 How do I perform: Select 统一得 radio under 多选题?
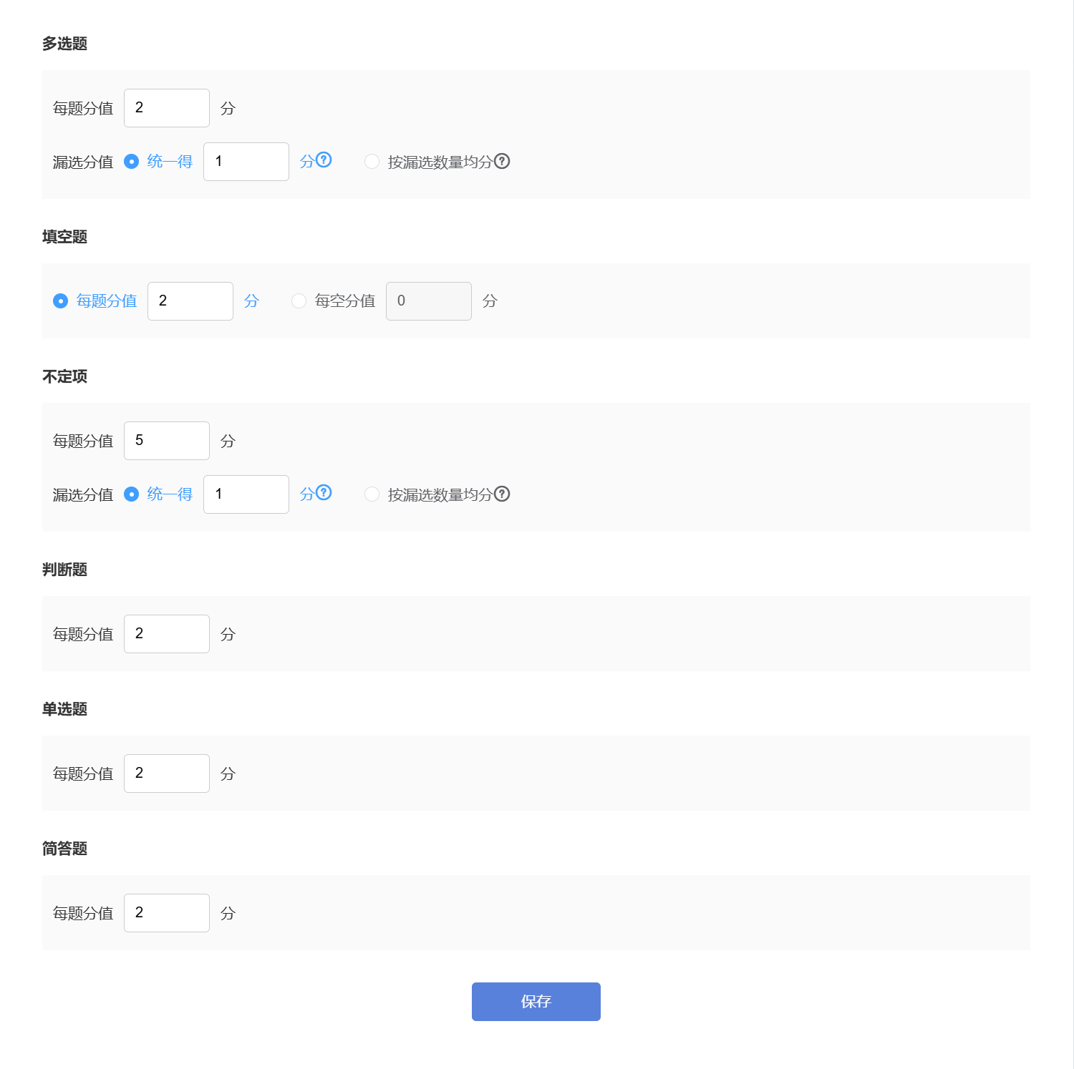(132, 162)
